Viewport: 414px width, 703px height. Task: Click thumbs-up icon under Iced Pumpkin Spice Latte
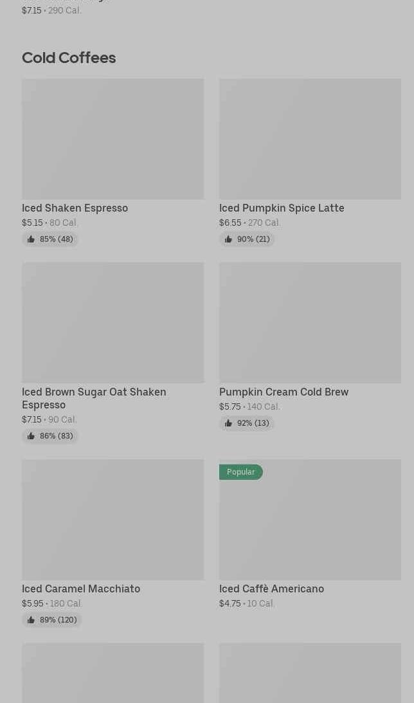click(228, 239)
